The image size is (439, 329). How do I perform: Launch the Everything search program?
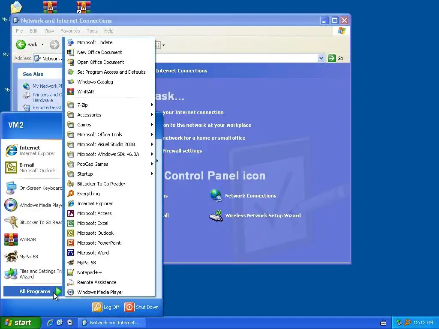110,194
